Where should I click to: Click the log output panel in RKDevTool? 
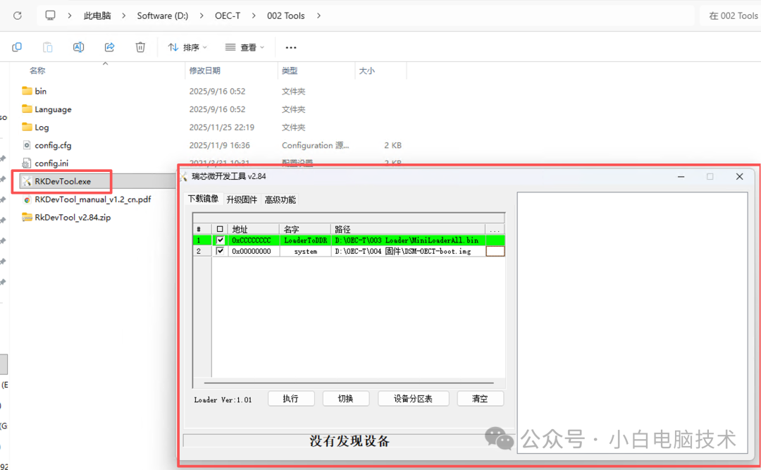pos(632,323)
